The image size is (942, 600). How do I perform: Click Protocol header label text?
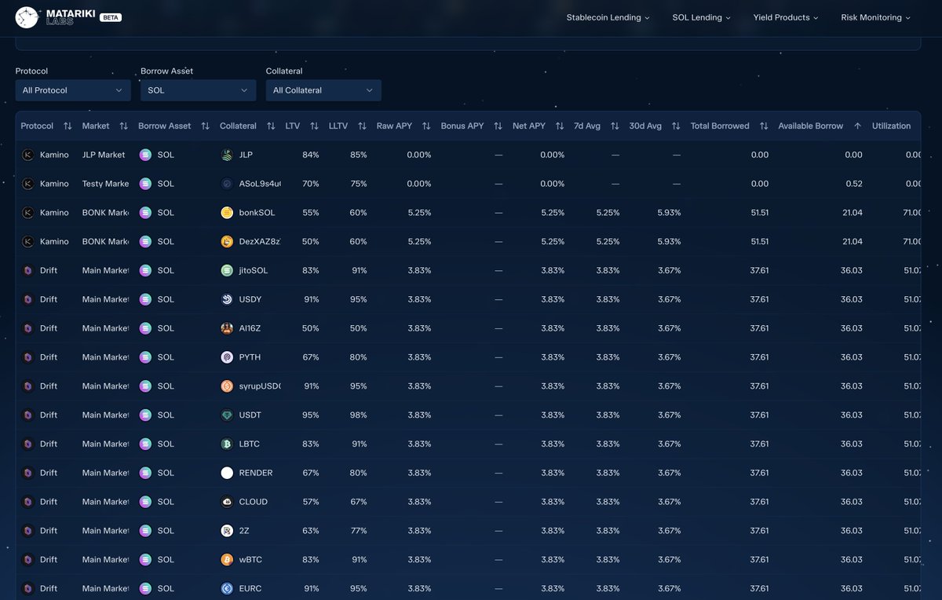37,126
